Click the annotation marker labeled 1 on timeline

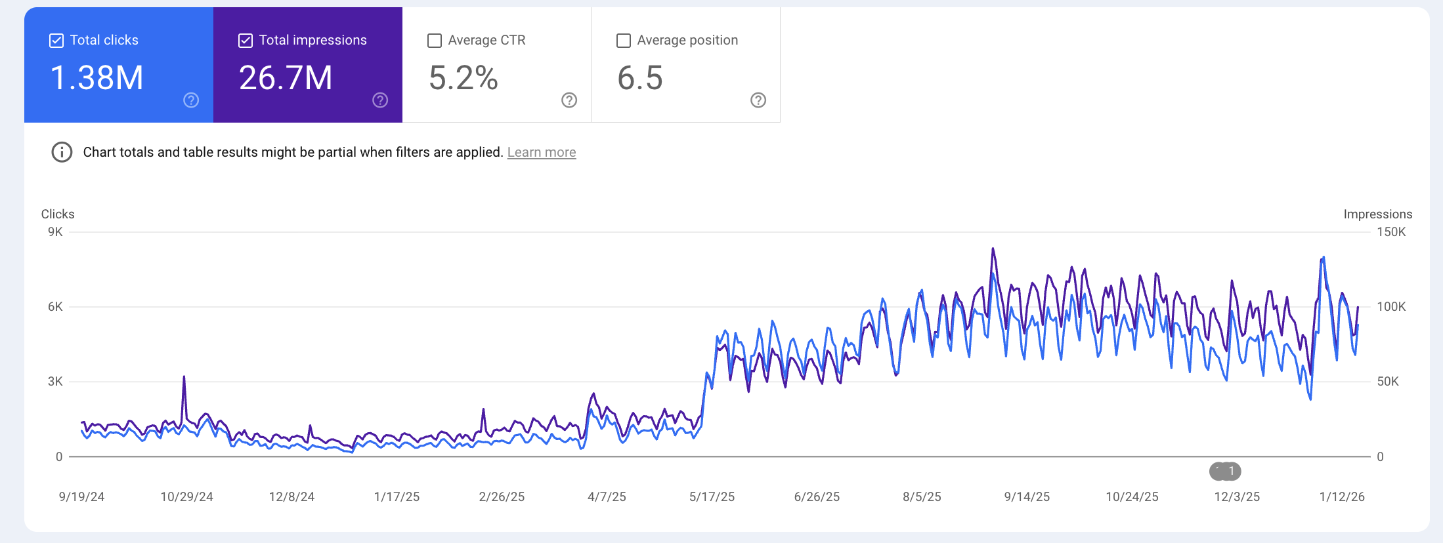point(1230,471)
